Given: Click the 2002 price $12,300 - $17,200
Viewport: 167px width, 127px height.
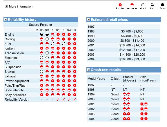Looking at the screenshot, I should 132,50.
